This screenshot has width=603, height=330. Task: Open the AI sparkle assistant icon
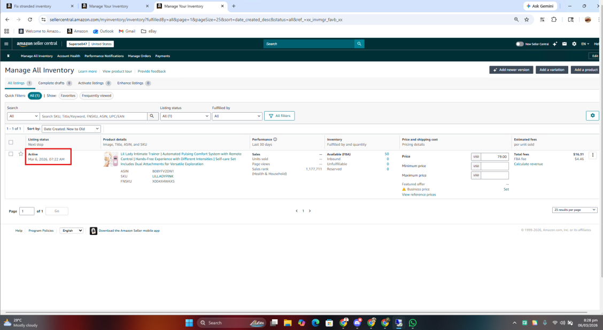[555, 44]
